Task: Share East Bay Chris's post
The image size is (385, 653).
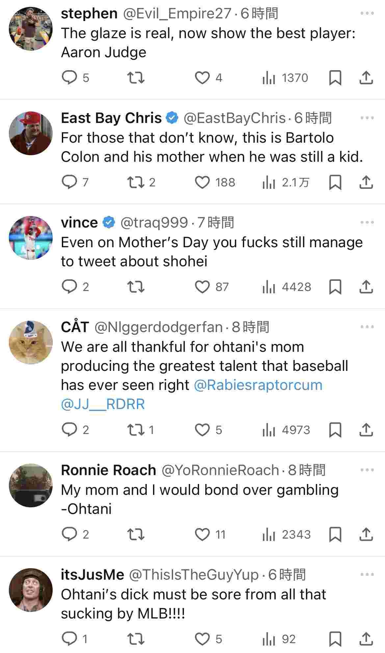Action: click(x=366, y=182)
